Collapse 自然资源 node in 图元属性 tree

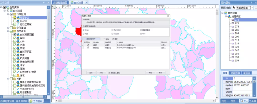222,13
